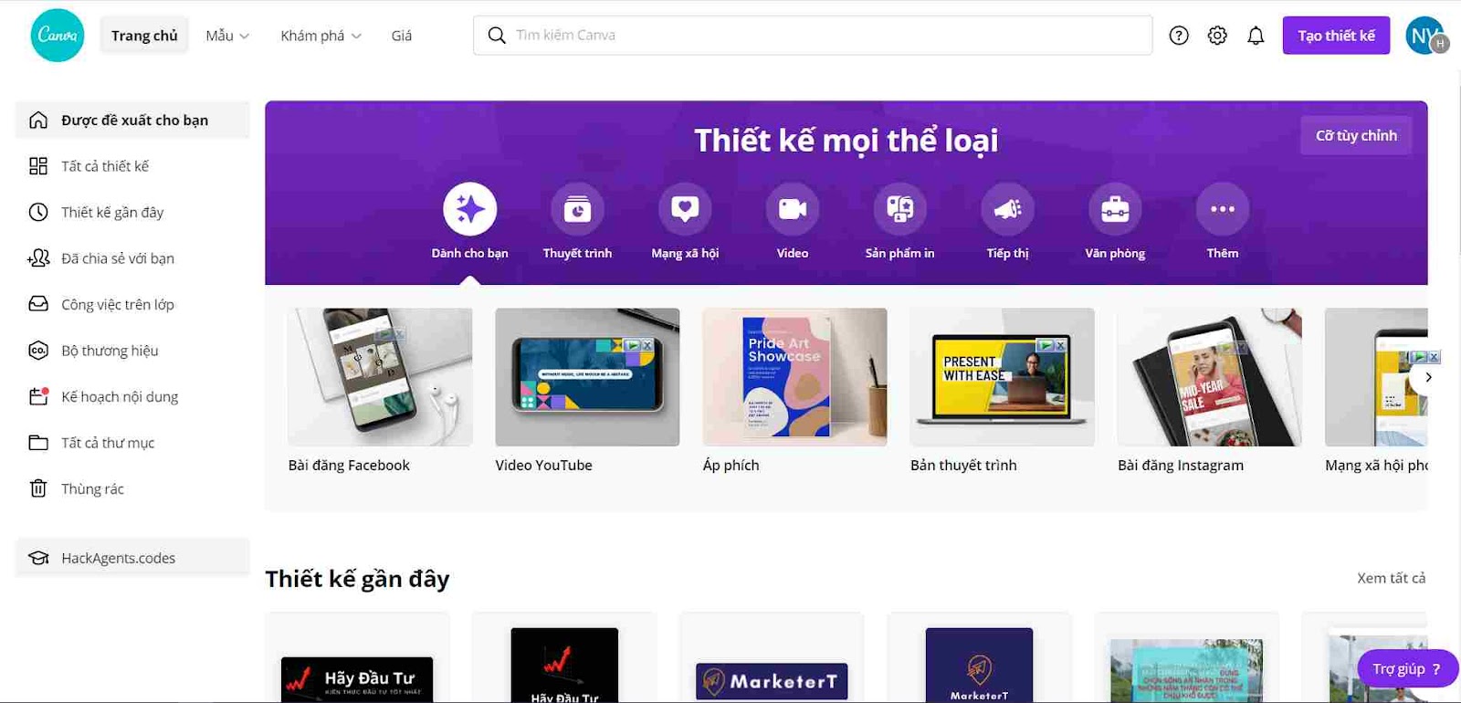Select the Mạng xã hội heart icon
The width and height of the screenshot is (1461, 703).
pos(685,209)
